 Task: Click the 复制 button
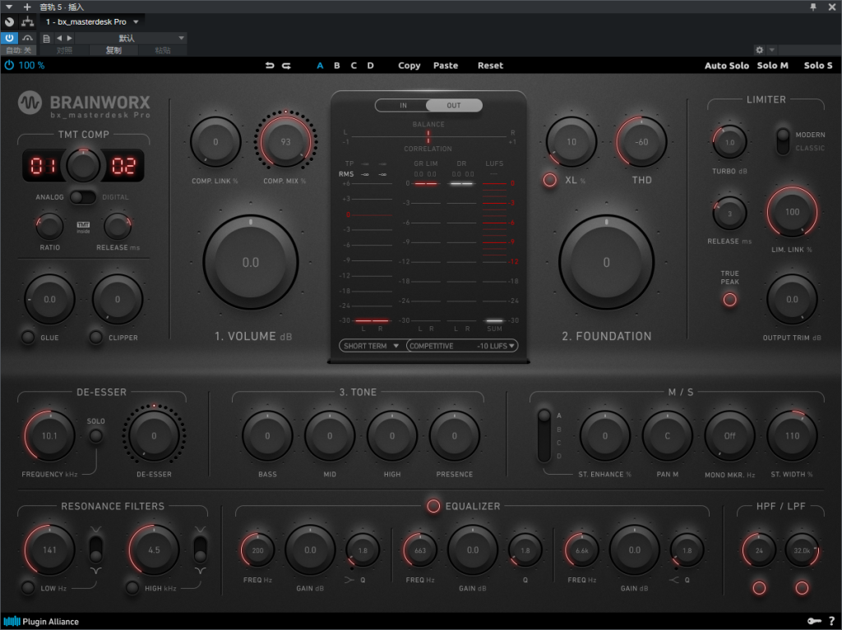tap(113, 50)
